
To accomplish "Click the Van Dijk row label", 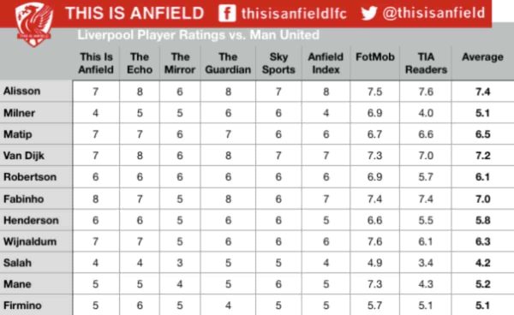I will pos(24,156).
